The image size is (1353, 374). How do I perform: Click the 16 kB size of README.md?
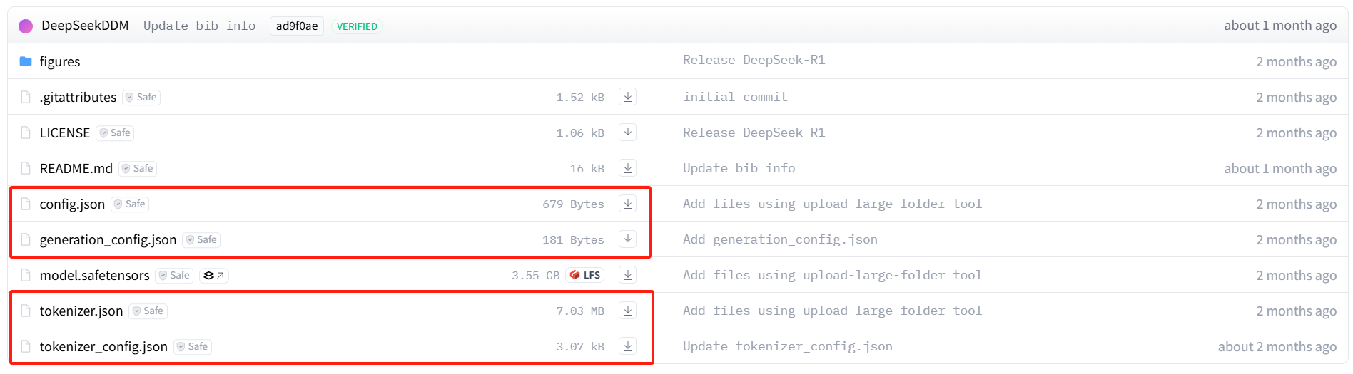click(587, 168)
